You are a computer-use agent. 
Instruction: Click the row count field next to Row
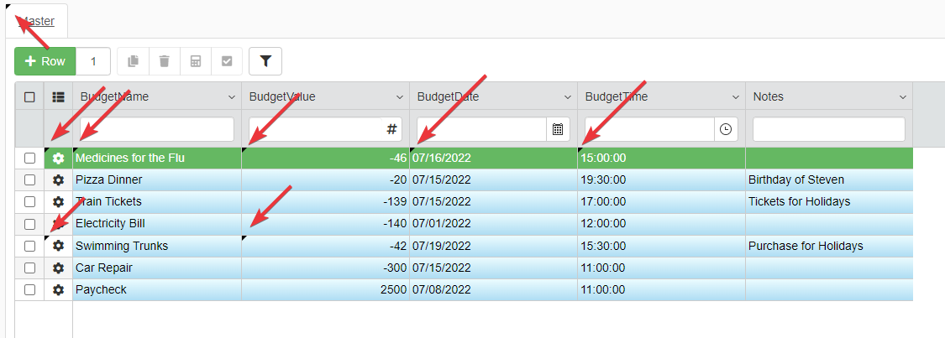coord(93,61)
